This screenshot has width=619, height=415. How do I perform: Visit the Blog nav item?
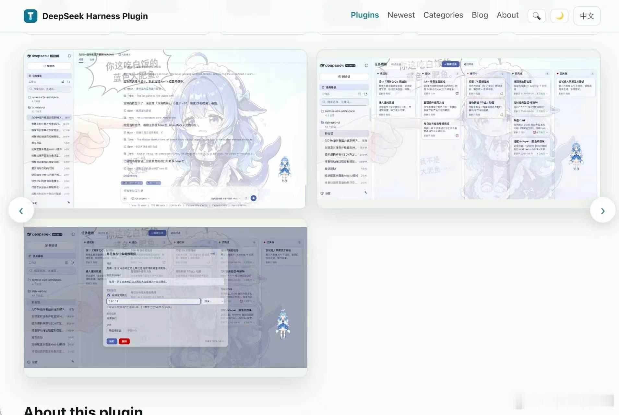[480, 15]
